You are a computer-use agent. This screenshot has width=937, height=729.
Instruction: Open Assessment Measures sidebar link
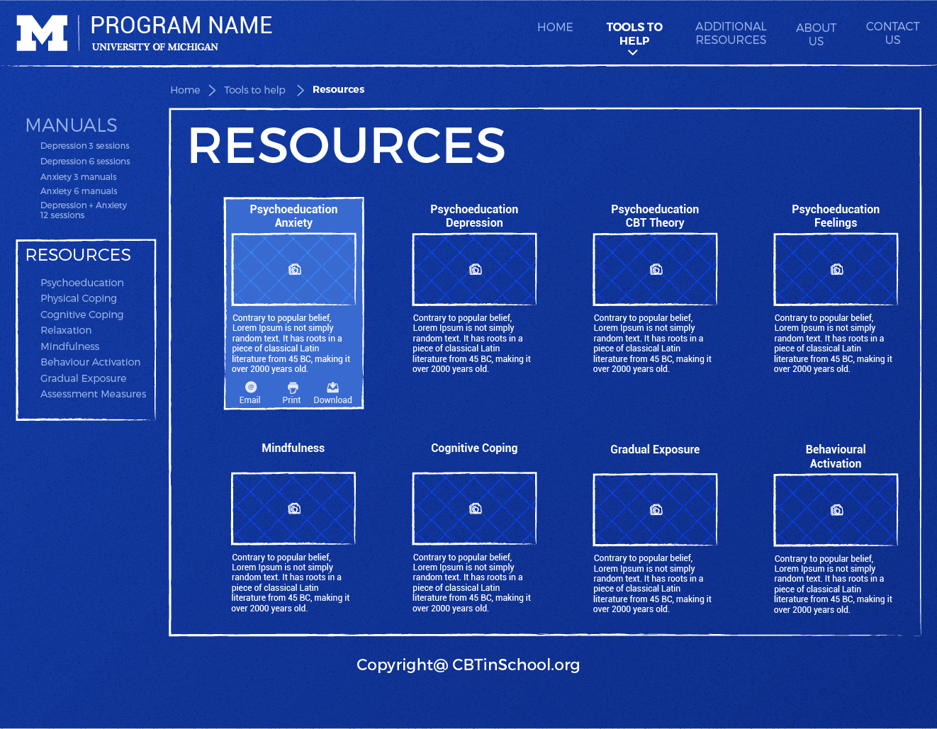coord(93,394)
